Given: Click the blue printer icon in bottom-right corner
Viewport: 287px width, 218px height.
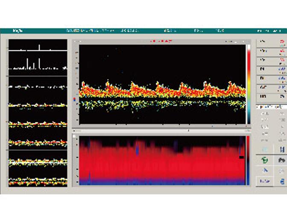Looking at the screenshot, I should point(282,181).
